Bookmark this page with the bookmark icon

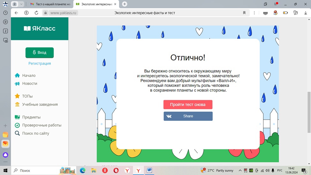click(244, 13)
